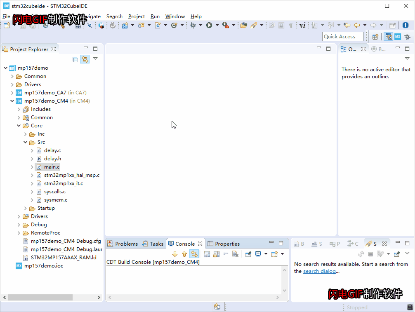The width and height of the screenshot is (415, 312).
Task: Select mp157demo.ioc file
Action: pyautogui.click(x=44, y=266)
